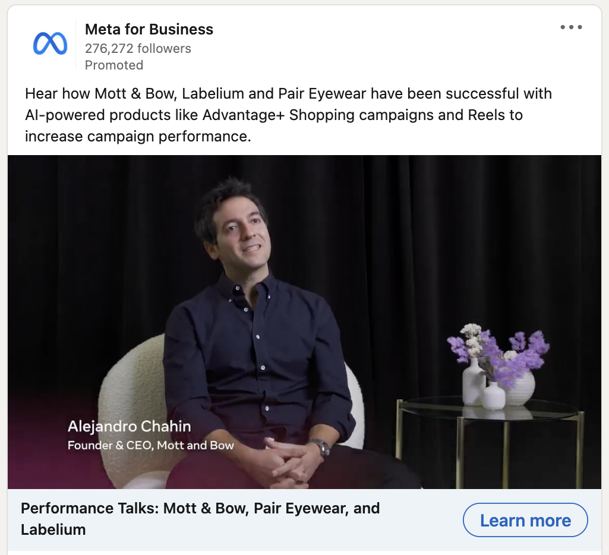Click the 276,272 followers text
Viewport: 609px width, 555px height.
tap(138, 49)
